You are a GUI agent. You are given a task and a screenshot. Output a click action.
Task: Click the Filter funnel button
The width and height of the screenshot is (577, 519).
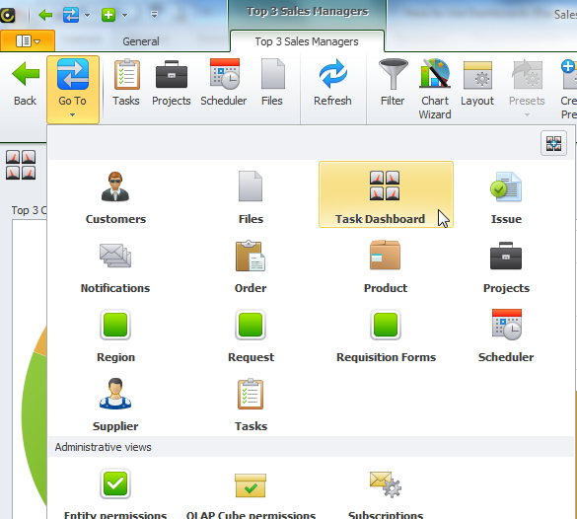(393, 83)
